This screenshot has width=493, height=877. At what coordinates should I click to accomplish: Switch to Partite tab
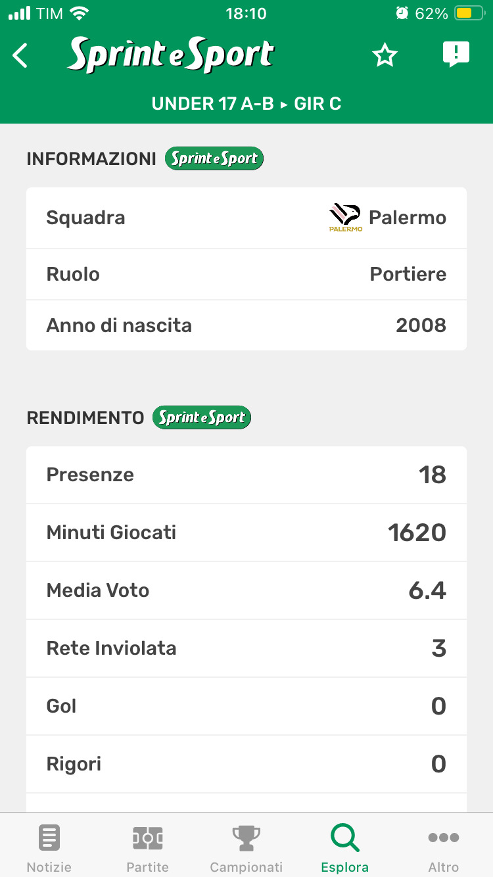pyautogui.click(x=148, y=847)
